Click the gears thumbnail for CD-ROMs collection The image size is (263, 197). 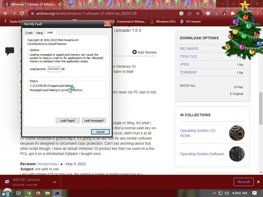click(x=237, y=133)
